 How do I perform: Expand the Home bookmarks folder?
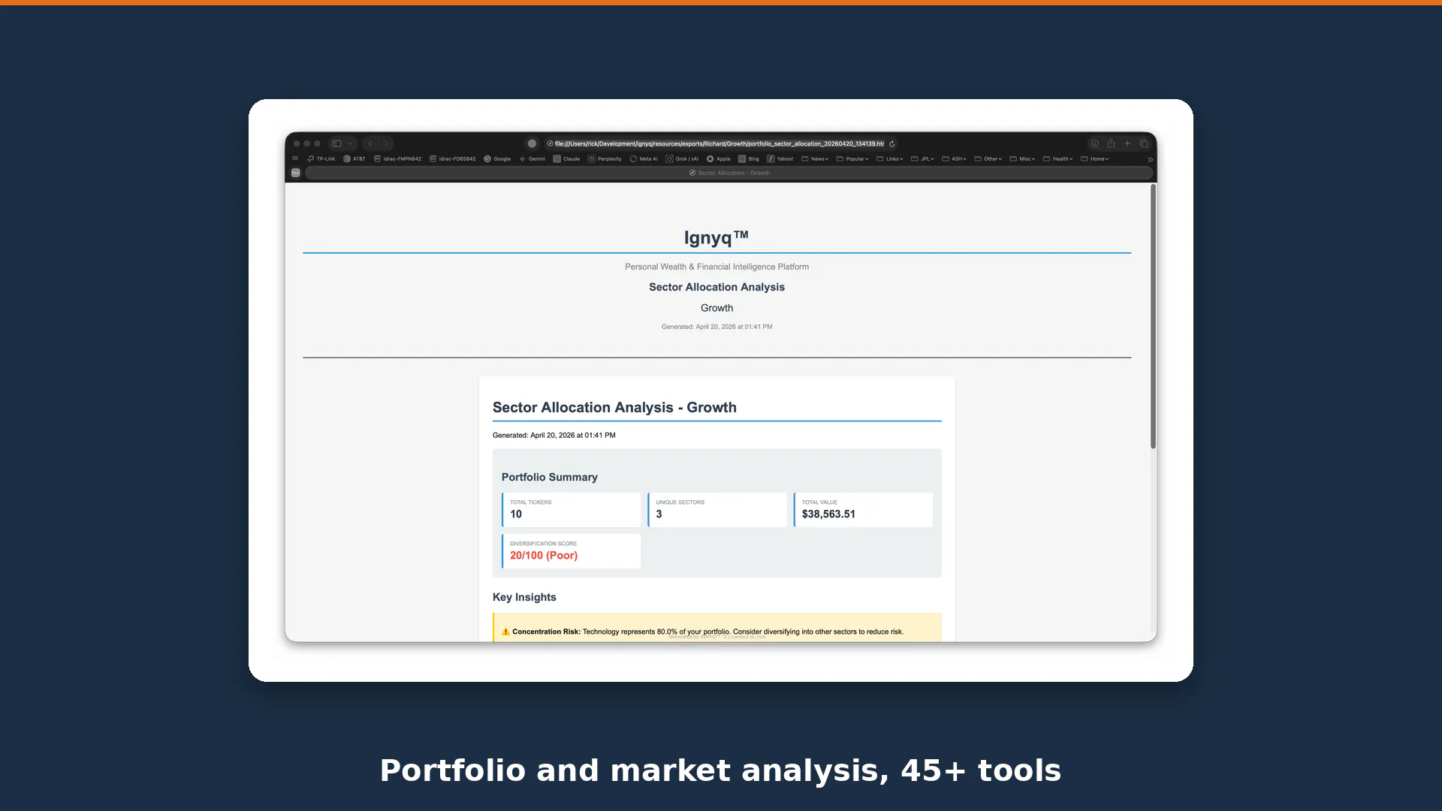[x=1095, y=159]
